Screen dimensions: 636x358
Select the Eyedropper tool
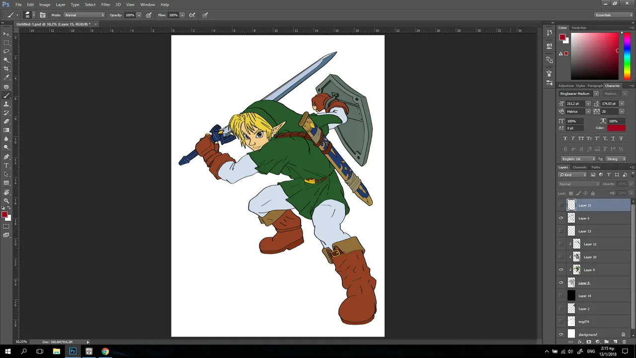(6, 77)
